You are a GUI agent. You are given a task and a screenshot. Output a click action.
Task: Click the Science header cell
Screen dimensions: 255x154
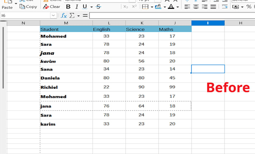[x=142, y=29]
